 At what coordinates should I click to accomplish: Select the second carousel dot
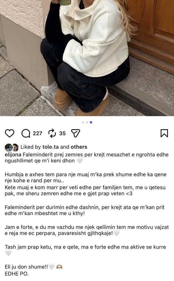(87, 122)
